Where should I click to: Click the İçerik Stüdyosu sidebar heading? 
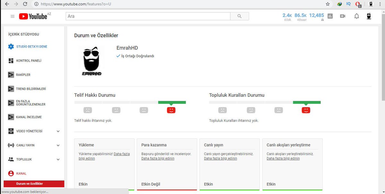coord(24,34)
